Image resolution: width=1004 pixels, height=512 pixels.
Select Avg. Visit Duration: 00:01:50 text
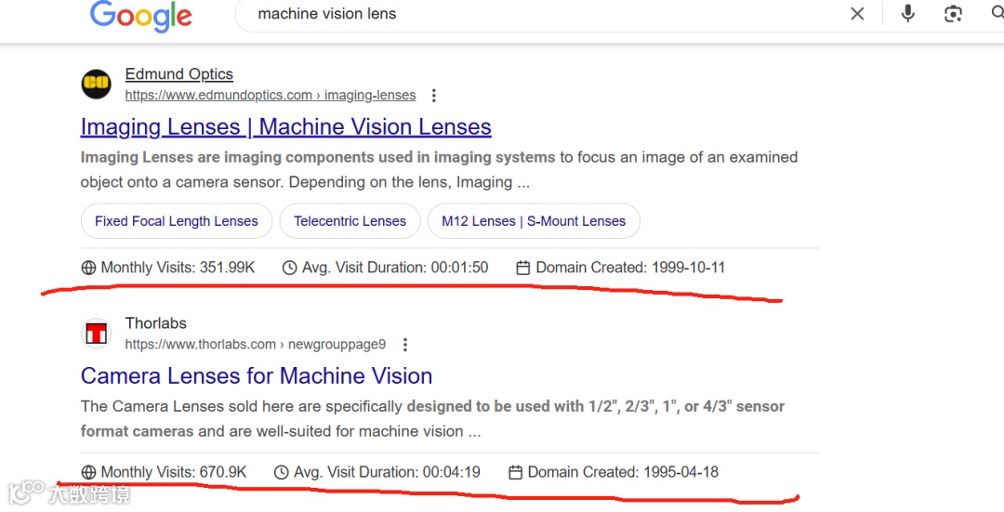(395, 268)
